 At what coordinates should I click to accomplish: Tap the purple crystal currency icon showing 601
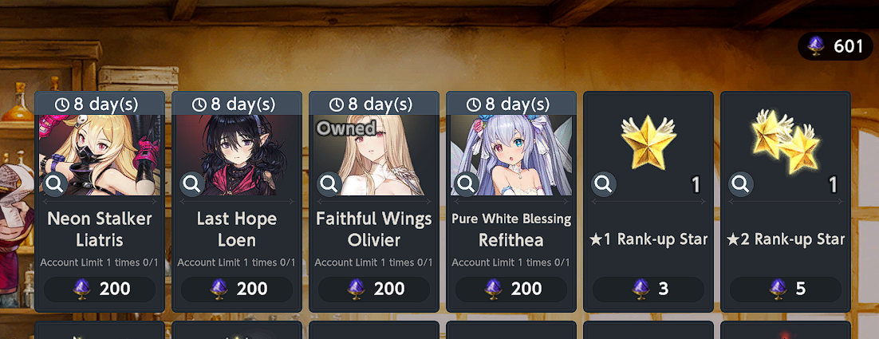(x=816, y=46)
